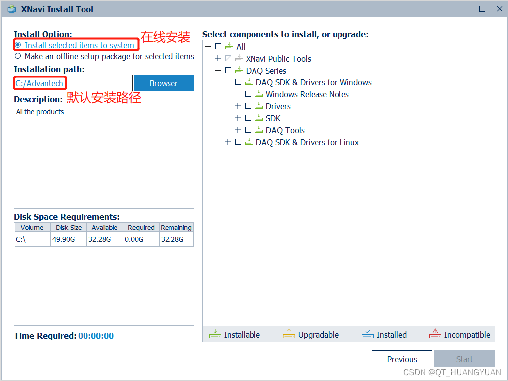Image resolution: width=508 pixels, height=381 pixels.
Task: Collapse the All tree node
Action: pyautogui.click(x=208, y=47)
